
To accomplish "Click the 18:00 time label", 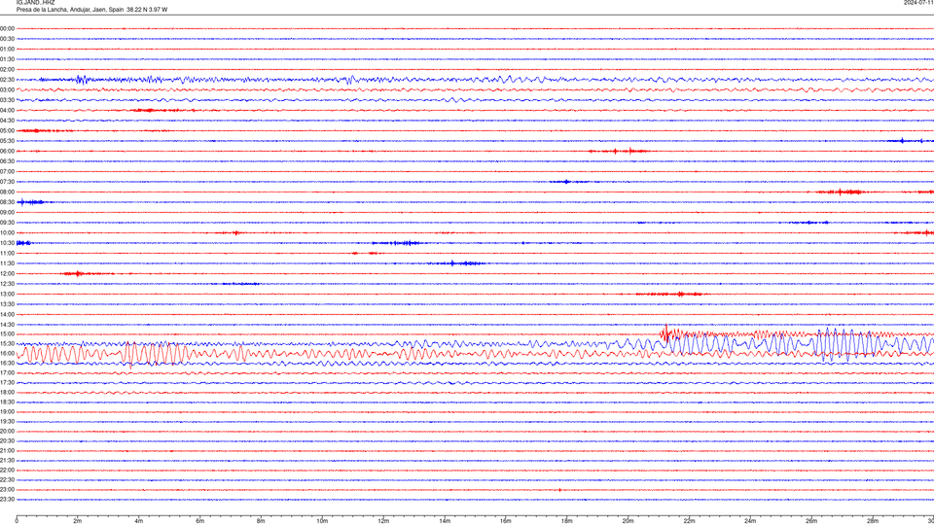I will 7,392.
